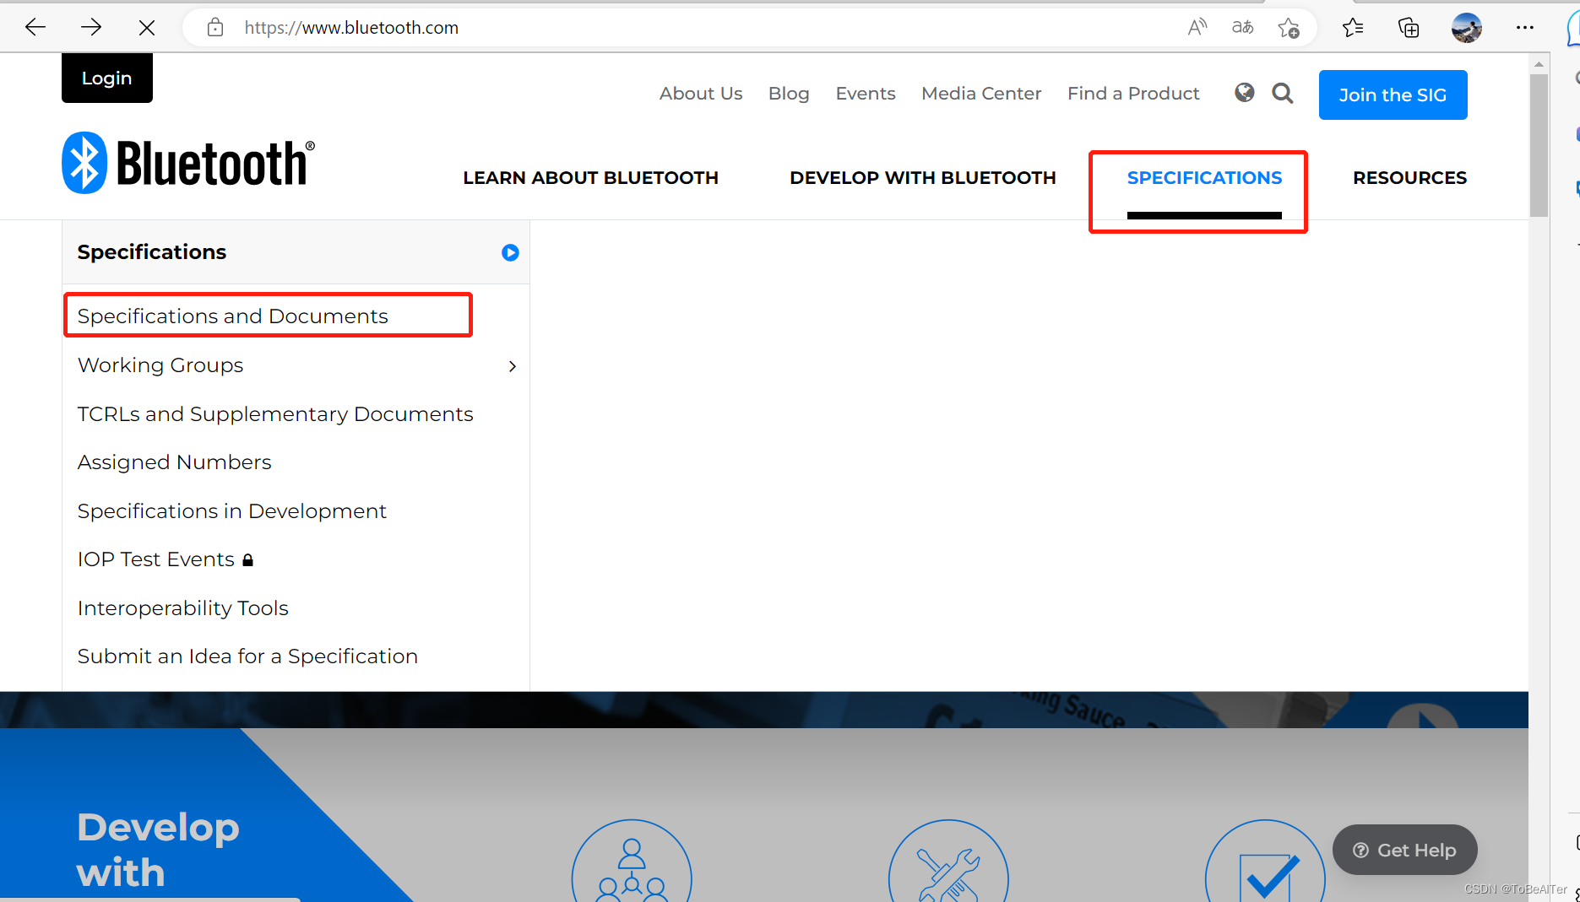Open the Find a Product link

tap(1133, 94)
